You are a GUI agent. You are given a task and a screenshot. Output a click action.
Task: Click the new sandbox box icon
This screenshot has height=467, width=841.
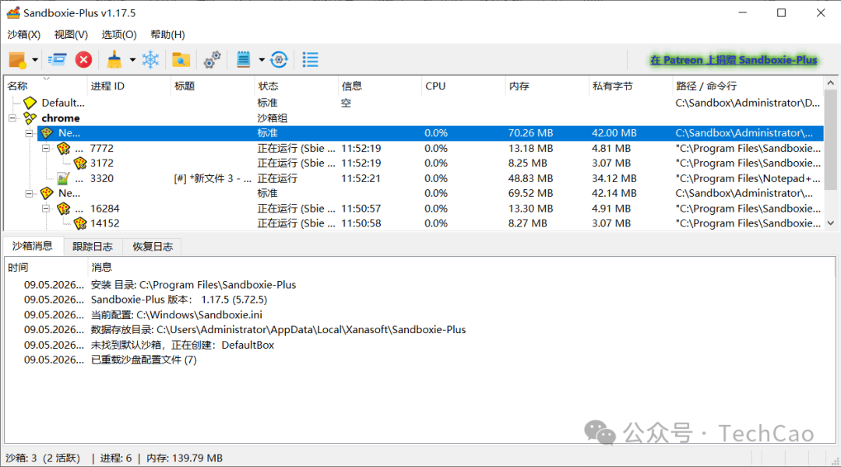[x=17, y=60]
